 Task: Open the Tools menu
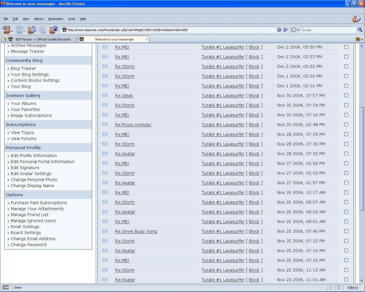point(72,19)
